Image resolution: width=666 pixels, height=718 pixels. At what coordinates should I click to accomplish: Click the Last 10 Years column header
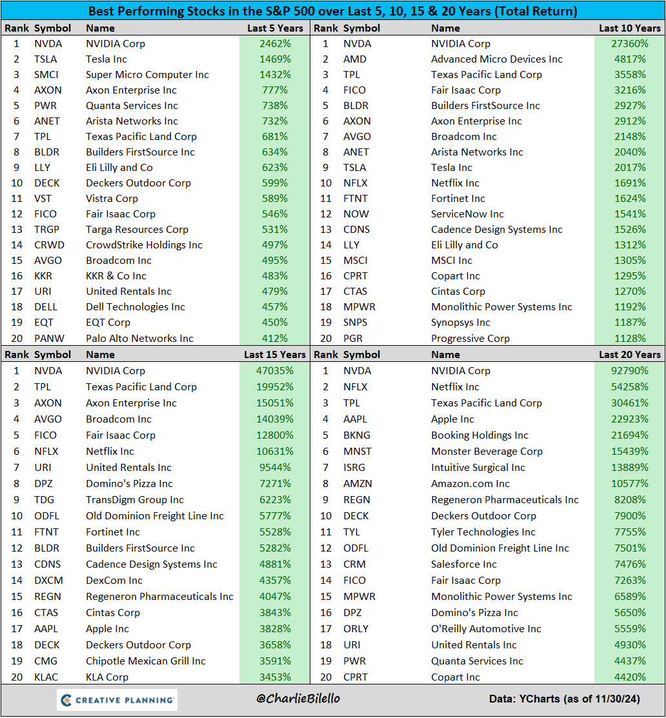click(x=630, y=28)
